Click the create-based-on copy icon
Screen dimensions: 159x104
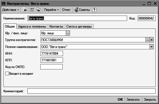(39, 10)
